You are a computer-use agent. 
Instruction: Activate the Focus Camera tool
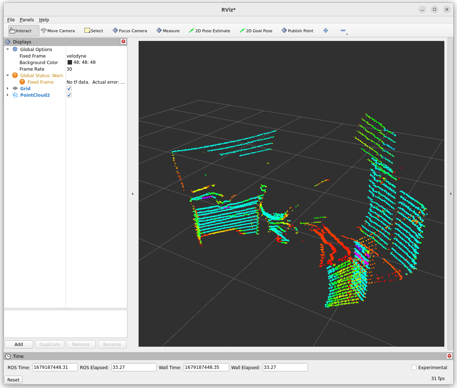coord(130,31)
